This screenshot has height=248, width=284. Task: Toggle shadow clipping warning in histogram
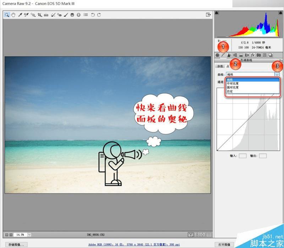coord(217,13)
